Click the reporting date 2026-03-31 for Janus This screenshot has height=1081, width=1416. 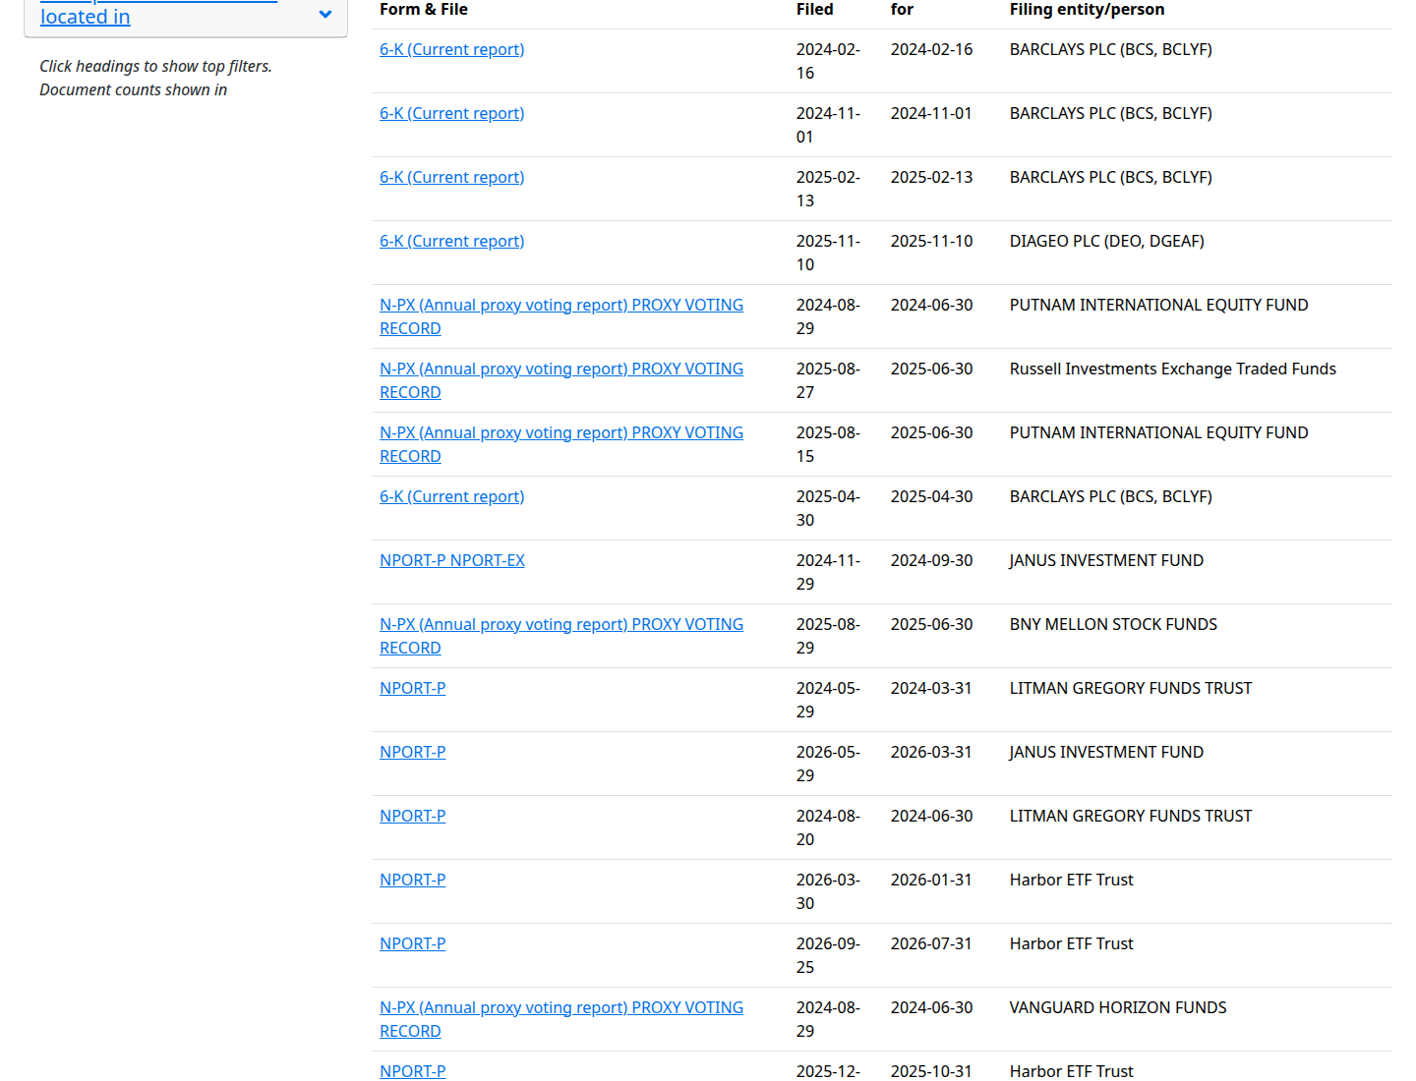[932, 752]
